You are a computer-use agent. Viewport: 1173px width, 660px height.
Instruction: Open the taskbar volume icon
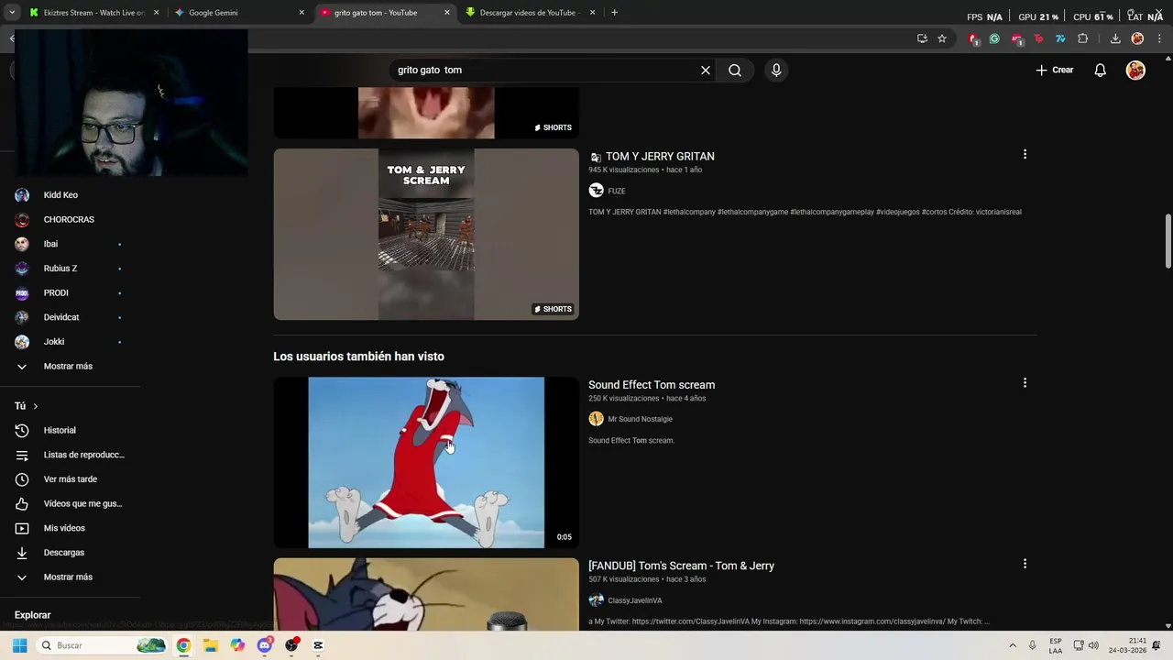tap(1093, 645)
